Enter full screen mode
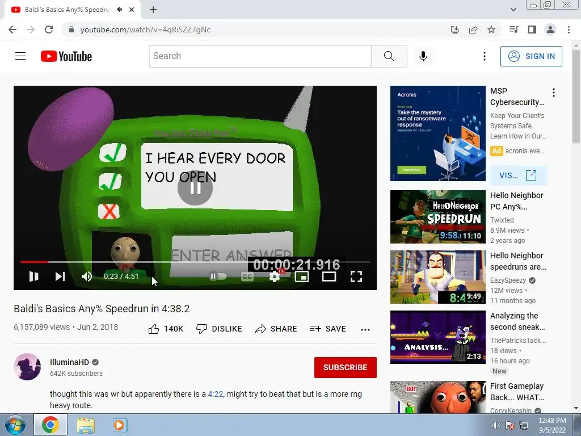 (356, 276)
